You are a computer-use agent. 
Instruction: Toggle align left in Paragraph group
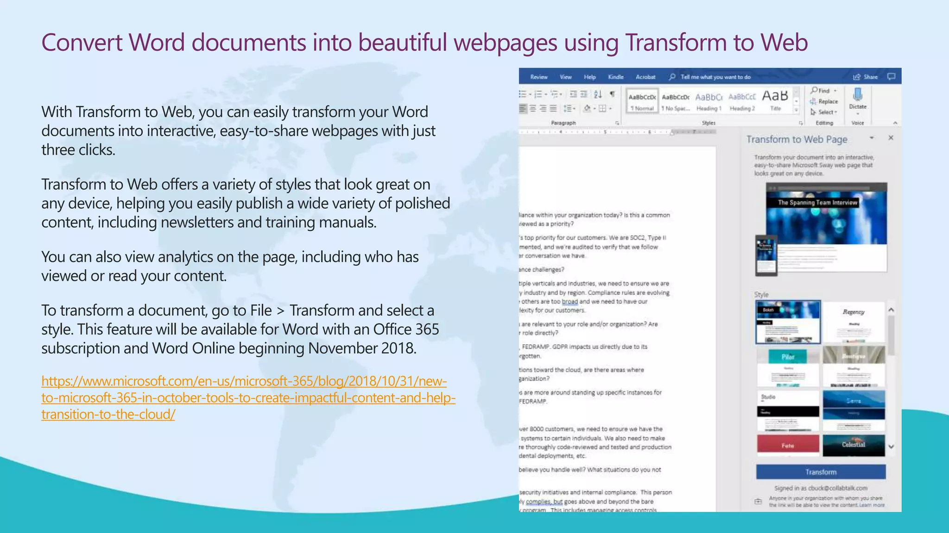(x=523, y=108)
